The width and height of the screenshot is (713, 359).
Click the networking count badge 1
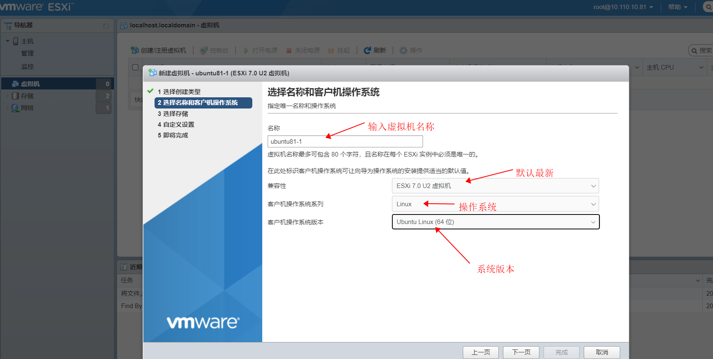pyautogui.click(x=104, y=108)
